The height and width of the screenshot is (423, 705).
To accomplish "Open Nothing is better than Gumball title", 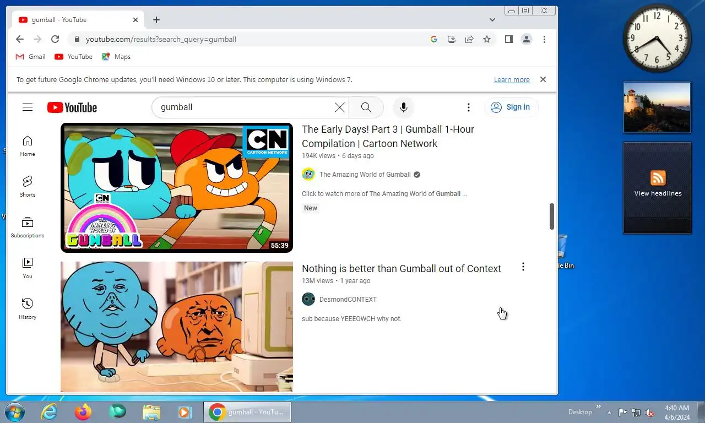I will pyautogui.click(x=402, y=269).
